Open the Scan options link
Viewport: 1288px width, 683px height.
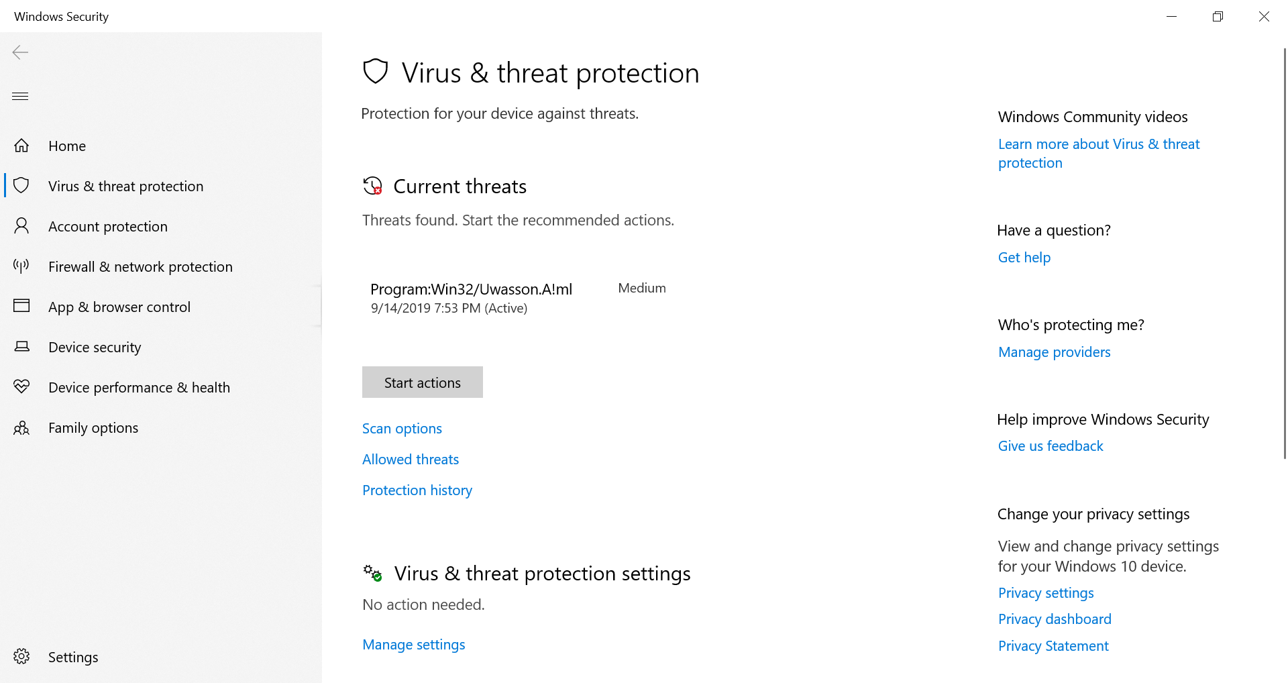pyautogui.click(x=402, y=429)
